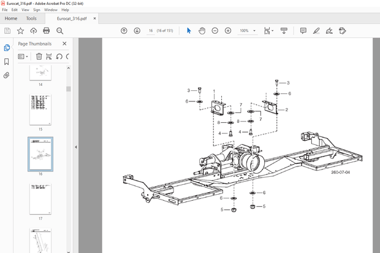This screenshot has width=380, height=253.
Task: Open the View menu
Action: point(25,10)
